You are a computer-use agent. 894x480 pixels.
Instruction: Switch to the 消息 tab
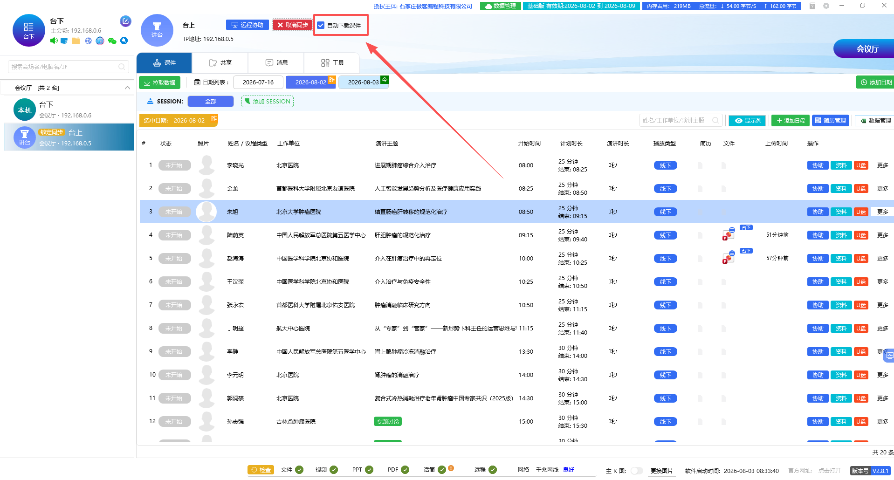pos(276,63)
